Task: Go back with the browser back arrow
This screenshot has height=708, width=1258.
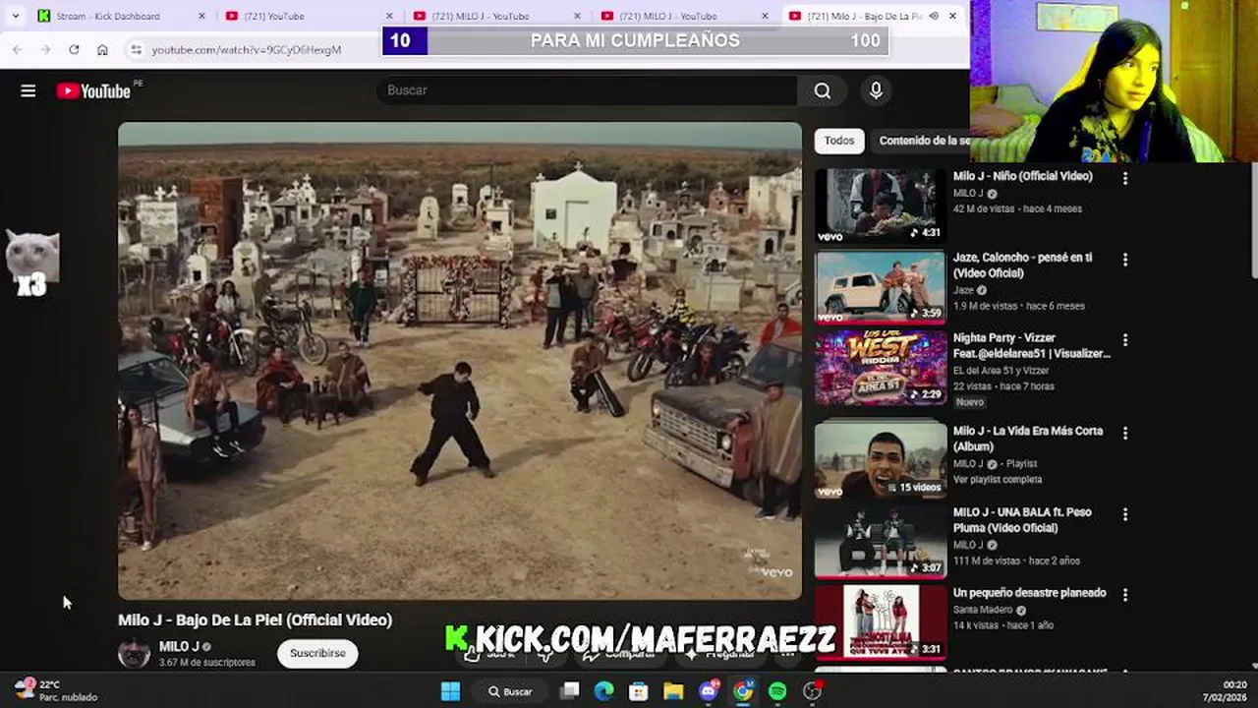Action: [18, 49]
